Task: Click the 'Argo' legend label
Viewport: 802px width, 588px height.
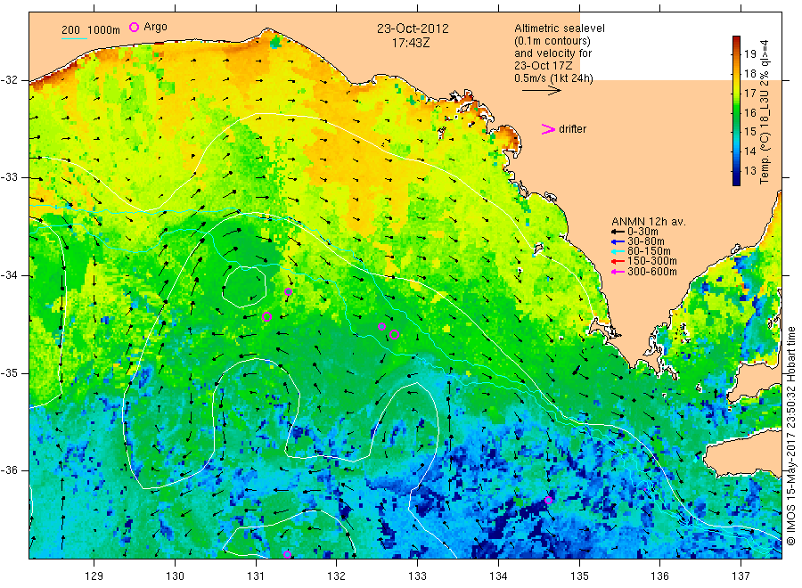Action: pyautogui.click(x=155, y=27)
